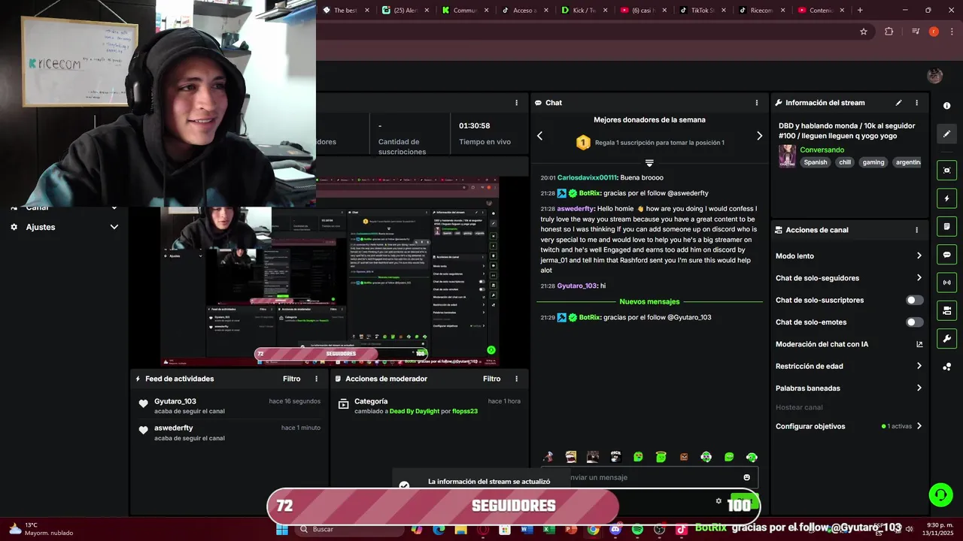Open Chat panel three-dot menu
This screenshot has height=541, width=963.
757,103
